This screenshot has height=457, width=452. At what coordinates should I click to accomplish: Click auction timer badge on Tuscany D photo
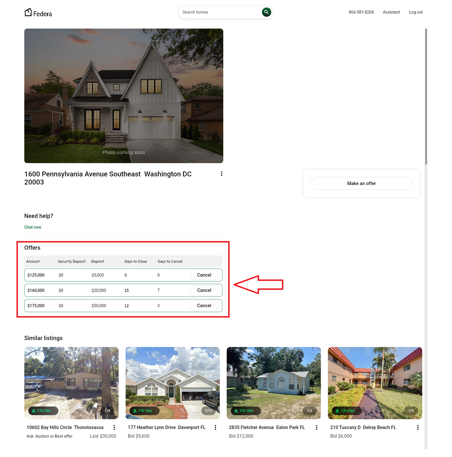click(347, 411)
